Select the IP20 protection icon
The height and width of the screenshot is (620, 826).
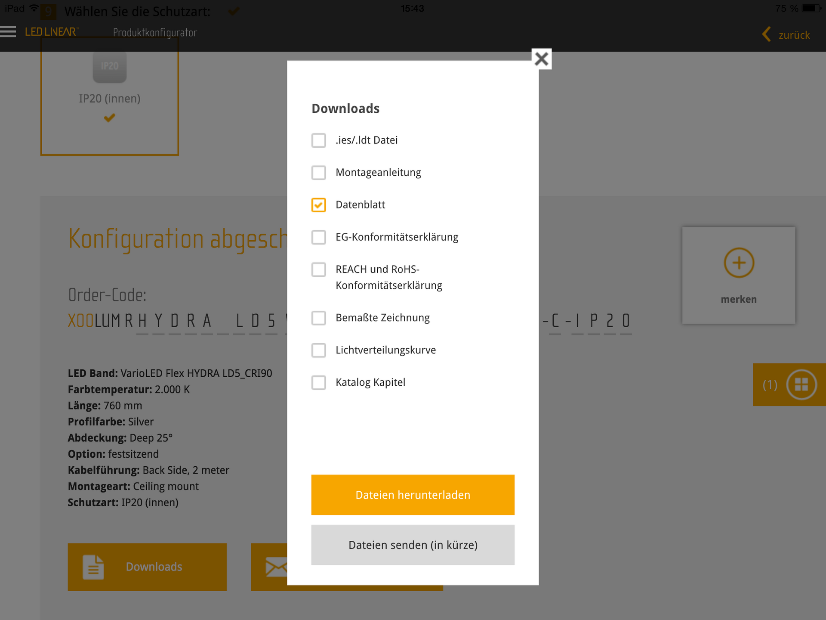110,67
